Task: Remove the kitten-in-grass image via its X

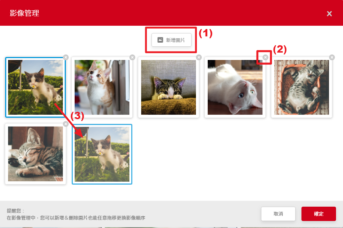Action: click(66, 57)
